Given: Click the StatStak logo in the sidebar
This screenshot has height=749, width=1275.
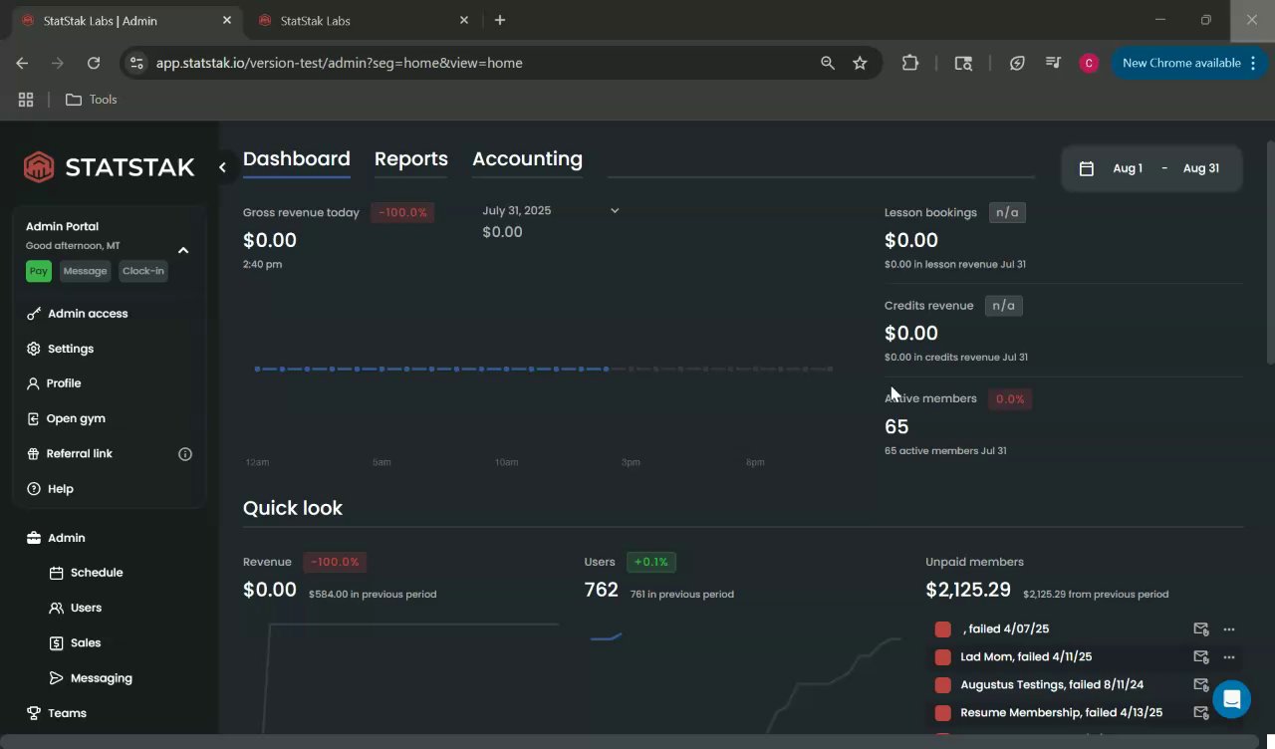Looking at the screenshot, I should point(110,167).
